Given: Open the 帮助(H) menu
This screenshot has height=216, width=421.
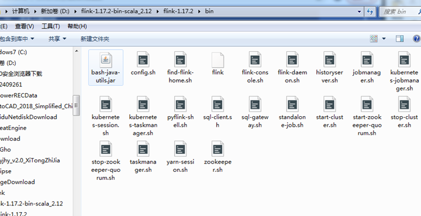Looking at the screenshot, I should (x=77, y=26).
